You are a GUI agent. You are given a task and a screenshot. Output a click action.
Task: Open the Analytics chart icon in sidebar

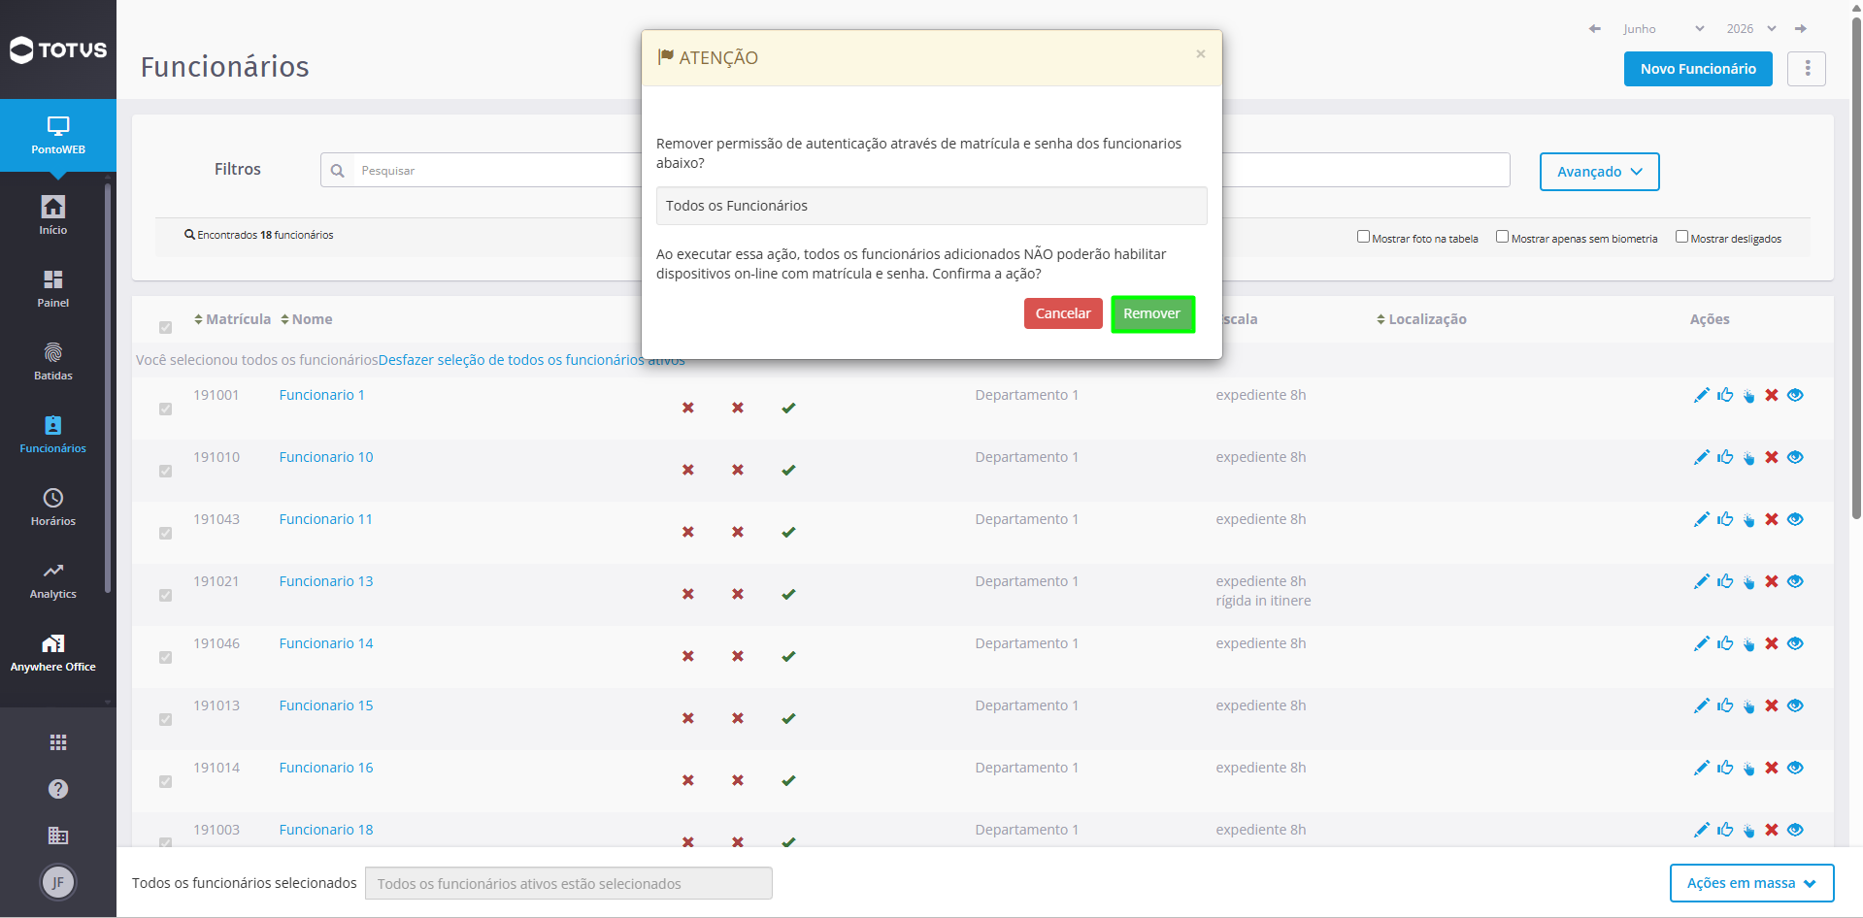[53, 571]
